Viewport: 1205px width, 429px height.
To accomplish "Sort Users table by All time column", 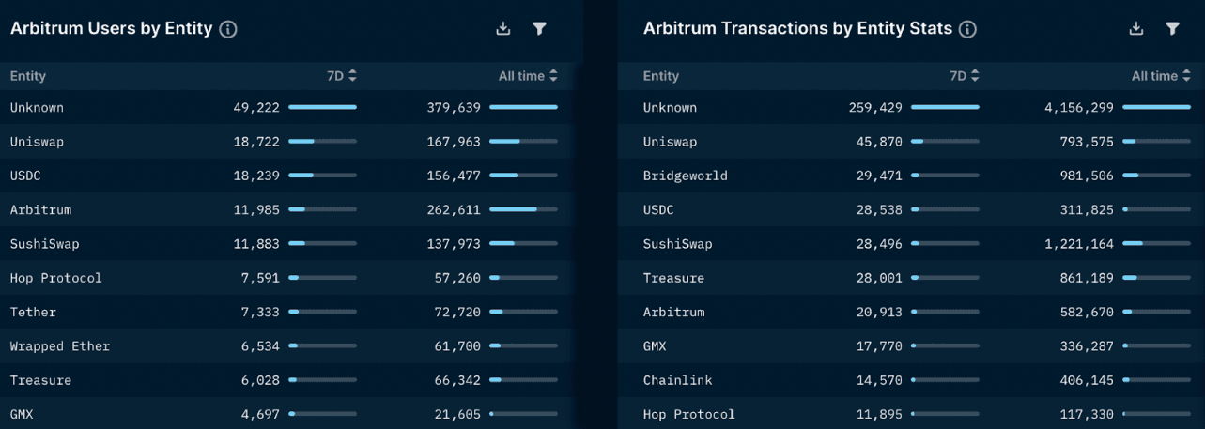I will 529,76.
